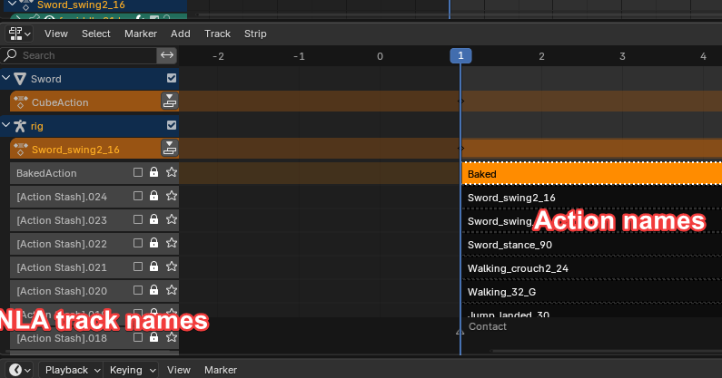Image resolution: width=722 pixels, height=378 pixels.
Task: Click the solo star on [Action Stash].020
Action: coord(171,290)
